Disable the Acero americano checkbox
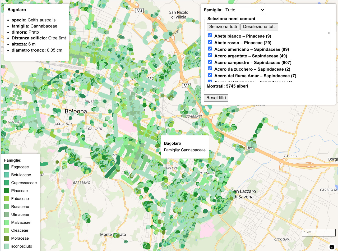 (210, 49)
